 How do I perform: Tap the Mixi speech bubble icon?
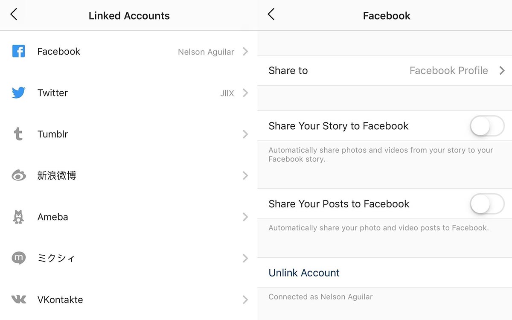tap(18, 258)
